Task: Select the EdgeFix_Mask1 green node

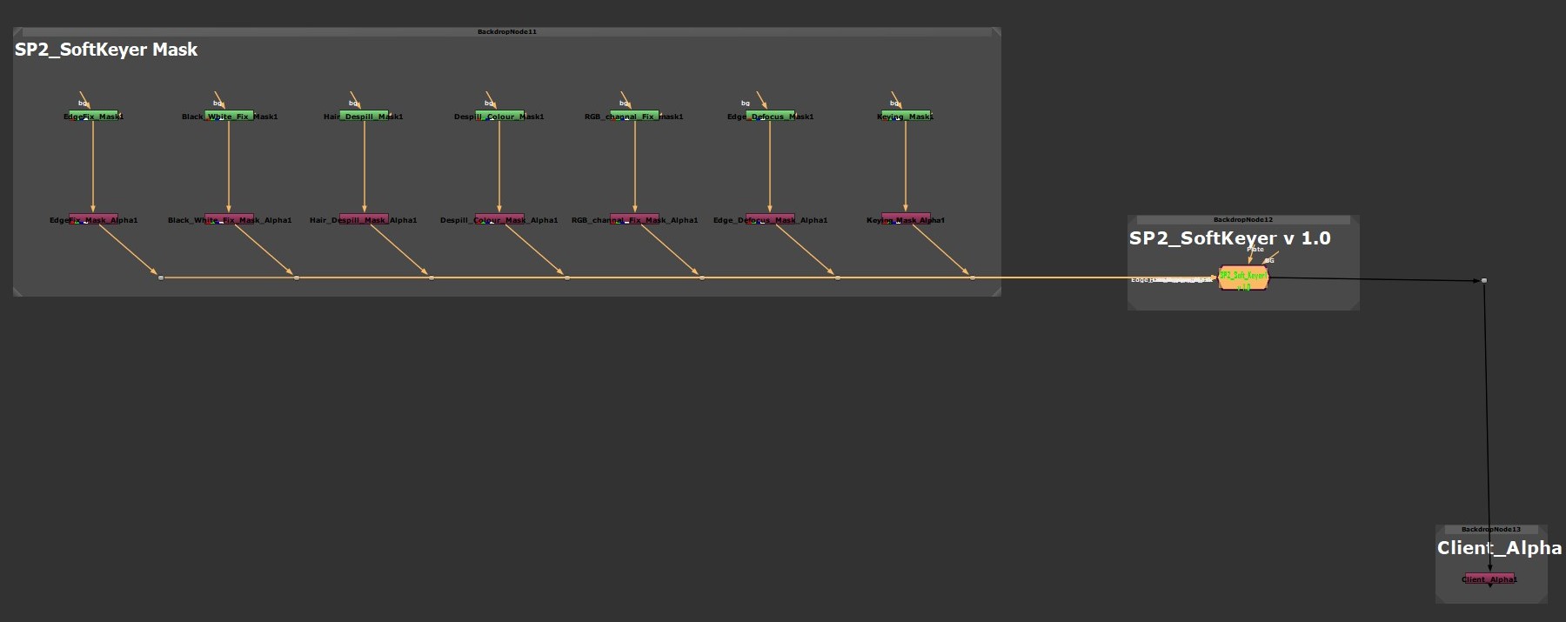Action: point(93,115)
